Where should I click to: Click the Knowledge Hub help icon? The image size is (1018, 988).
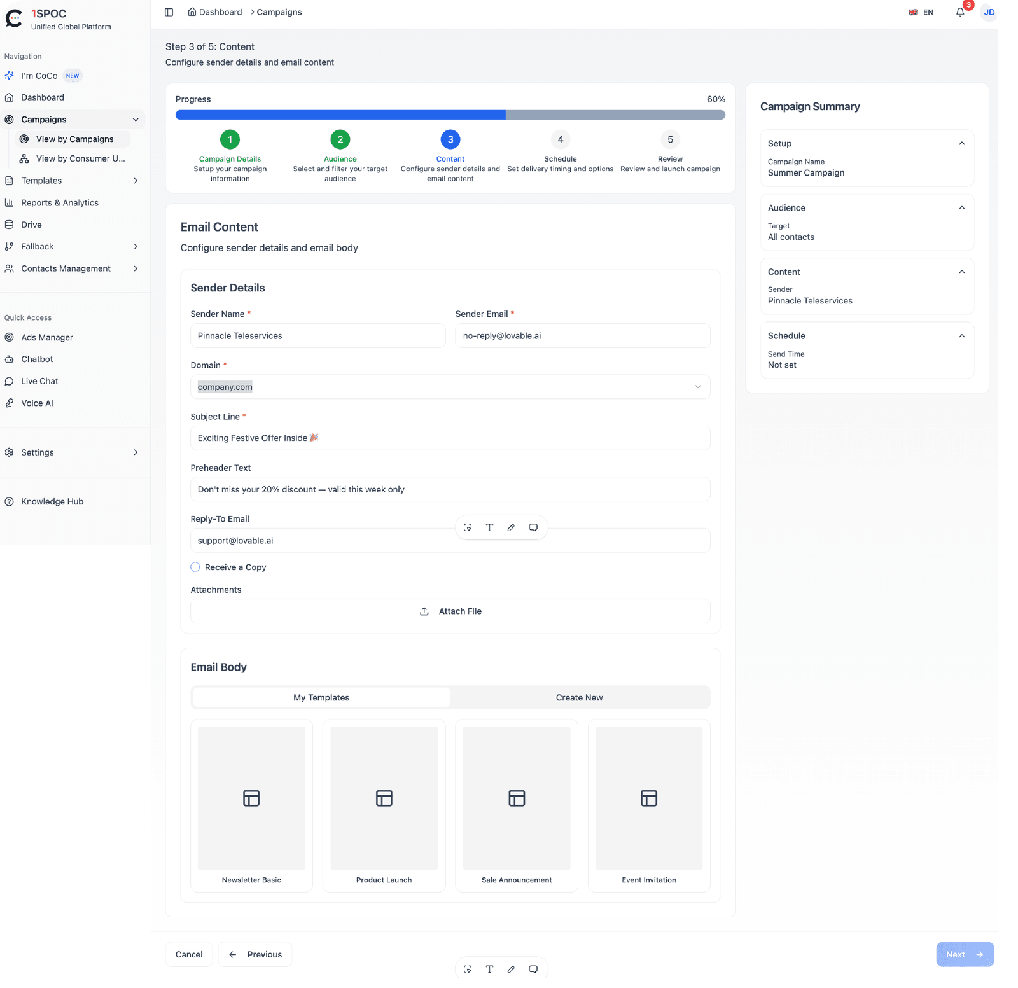[10, 501]
